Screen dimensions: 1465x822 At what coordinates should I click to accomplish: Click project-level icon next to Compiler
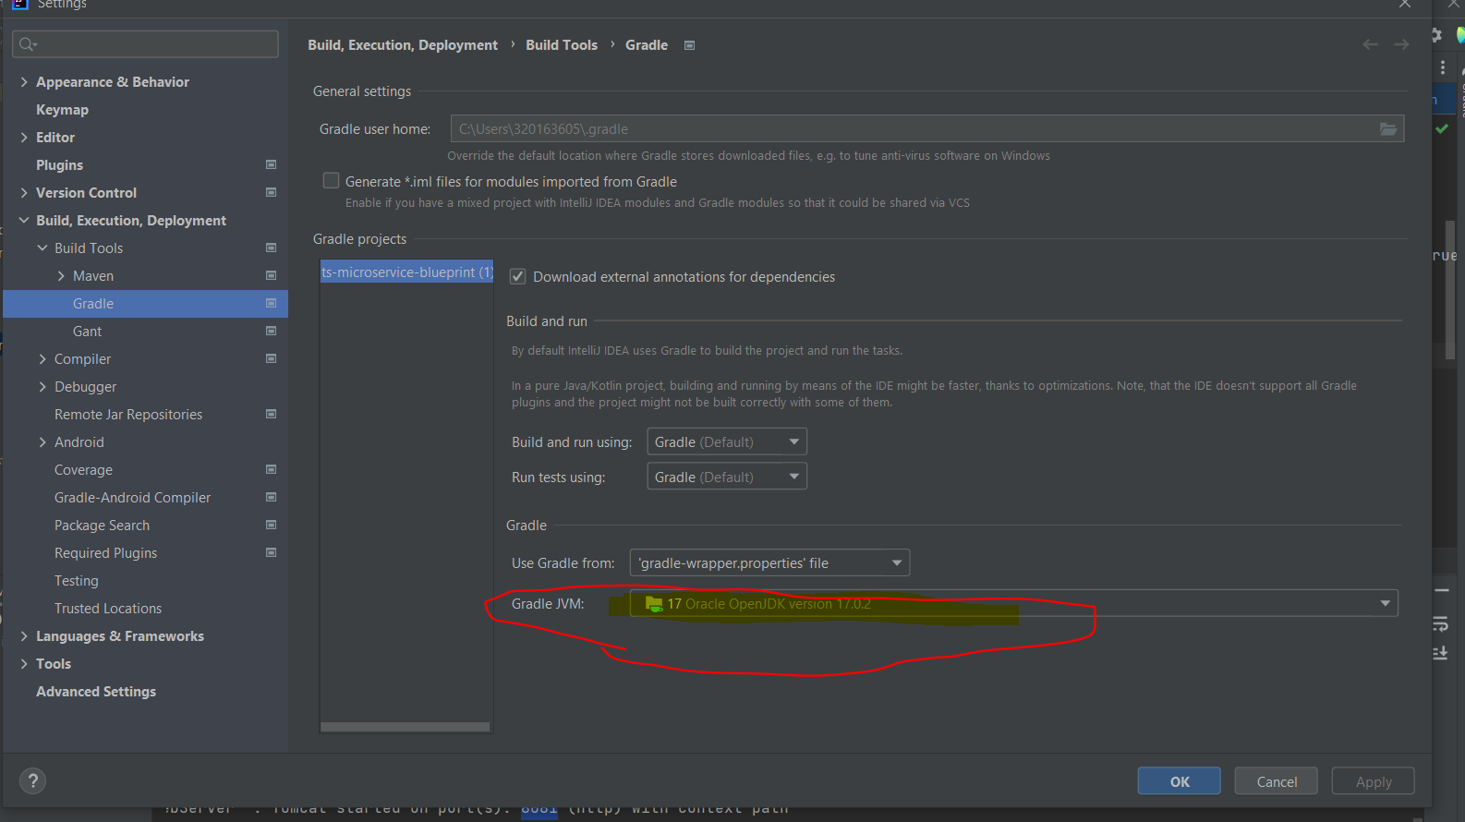click(272, 359)
